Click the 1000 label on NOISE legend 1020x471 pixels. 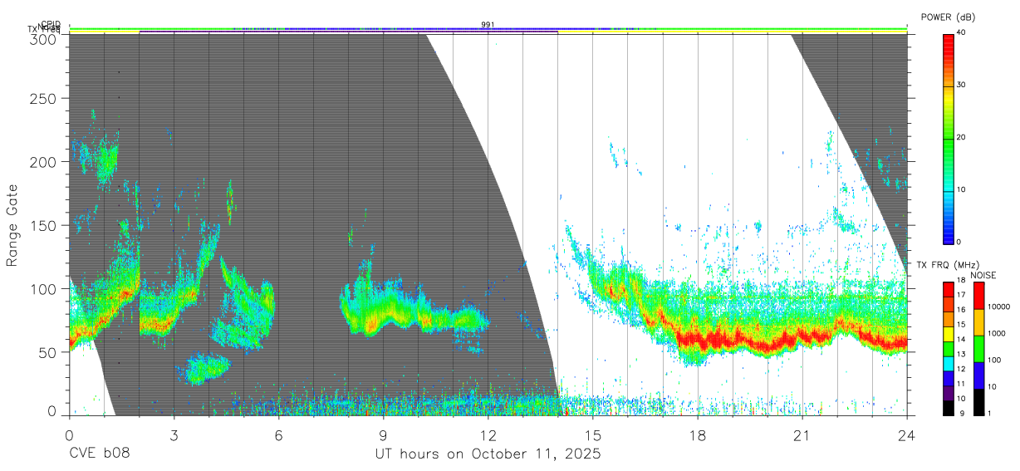pyautogui.click(x=996, y=333)
